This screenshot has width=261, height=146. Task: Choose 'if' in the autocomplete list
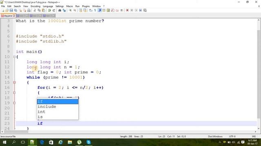pos(58,101)
